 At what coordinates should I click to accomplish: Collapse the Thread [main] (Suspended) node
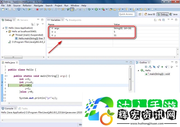click(x=10, y=35)
